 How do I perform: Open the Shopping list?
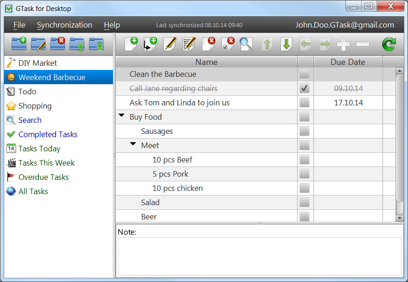pyautogui.click(x=59, y=106)
